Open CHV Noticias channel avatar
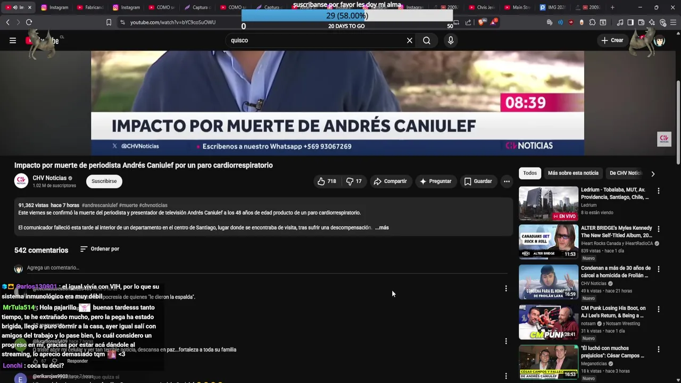681x383 pixels. 21,181
